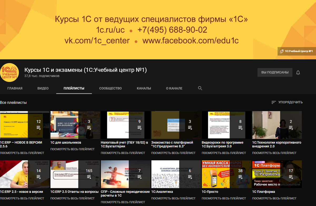Viewport: 316px width, 206px height.
Task: Open the СПР Сложные периодические расчеты thumbnail
Action: tap(126, 174)
